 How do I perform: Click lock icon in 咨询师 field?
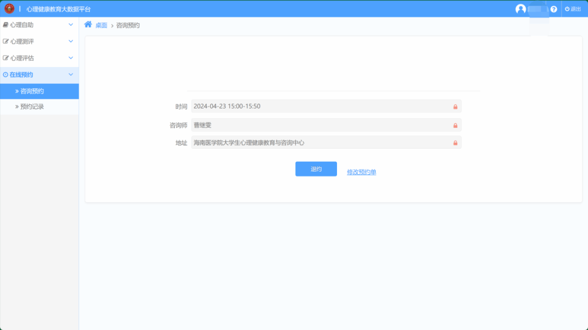[455, 125]
